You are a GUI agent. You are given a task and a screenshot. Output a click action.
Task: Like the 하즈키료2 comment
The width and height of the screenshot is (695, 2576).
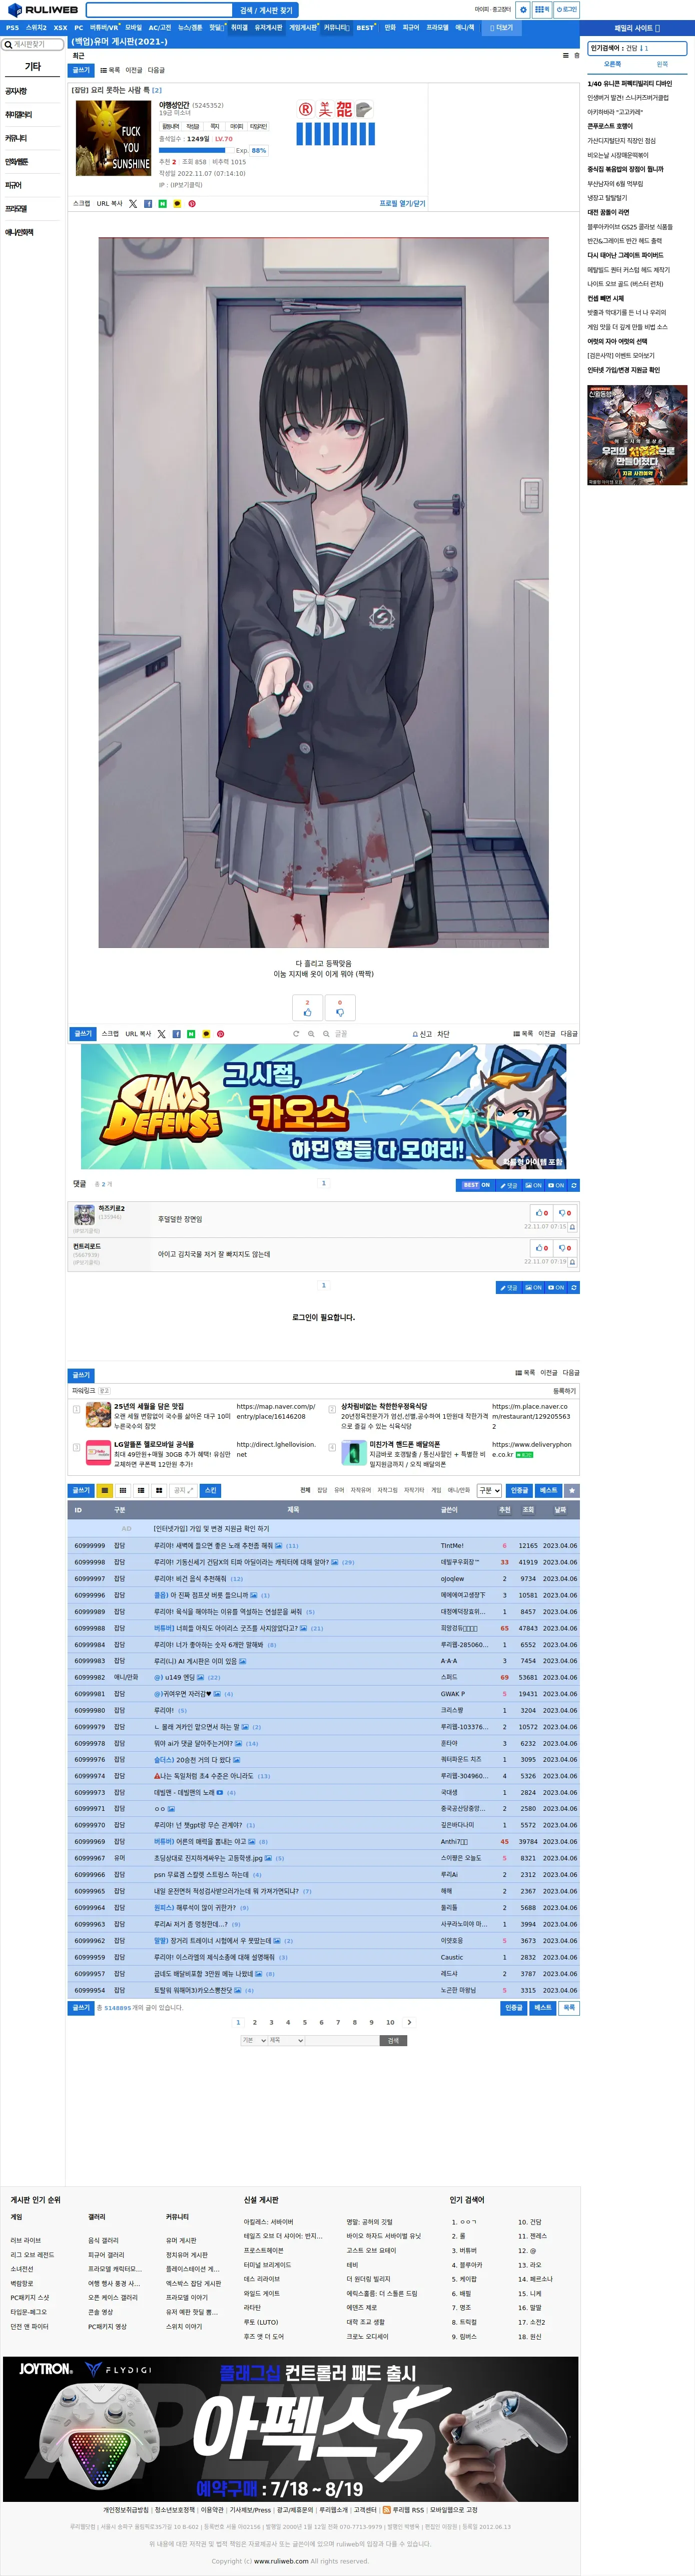coord(541,1213)
